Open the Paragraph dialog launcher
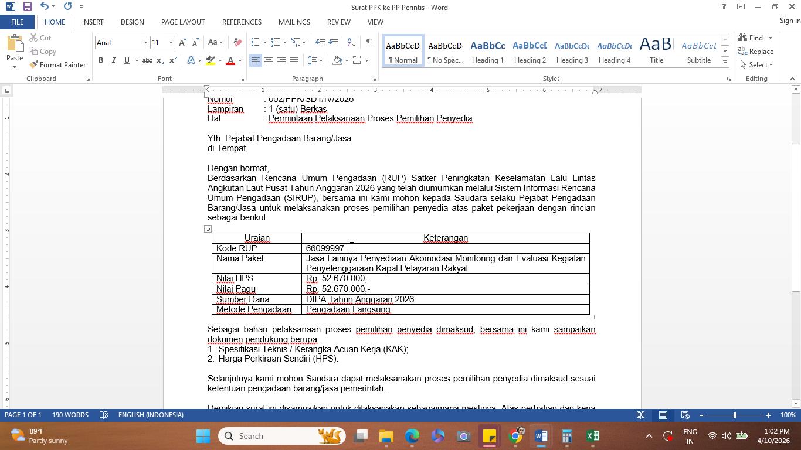801x450 pixels. (374, 79)
